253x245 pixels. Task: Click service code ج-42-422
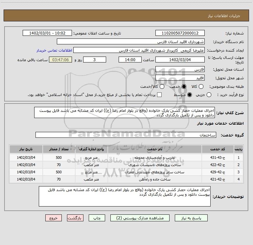pos(218,165)
